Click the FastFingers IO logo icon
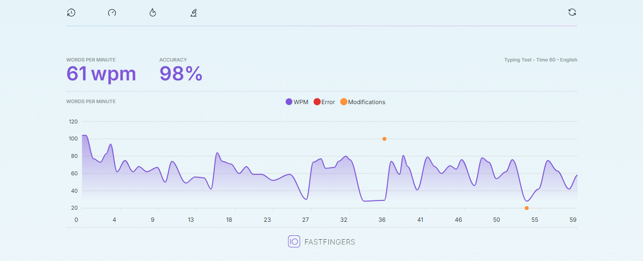Image resolution: width=643 pixels, height=261 pixels. 294,241
